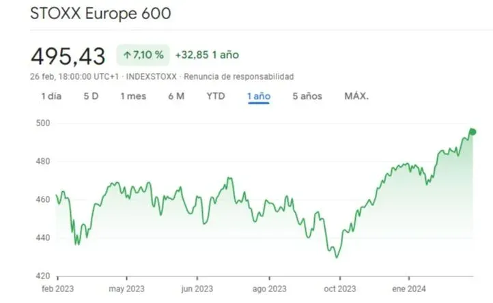Open the "Renuncia de responsabilidad" link
493x303 pixels.
(239, 76)
